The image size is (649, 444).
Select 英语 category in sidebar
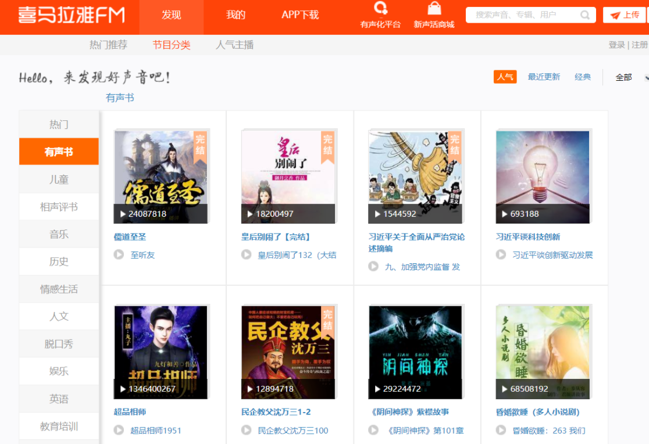pos(59,399)
